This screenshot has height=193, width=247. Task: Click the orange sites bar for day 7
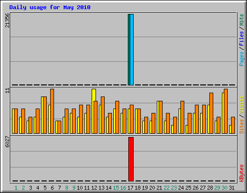(x=59, y=127)
